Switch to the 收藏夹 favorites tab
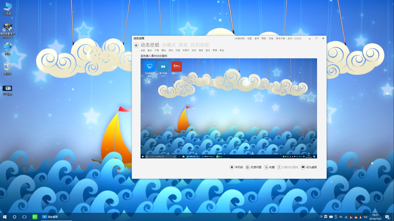394x221 pixels. [x=169, y=45]
